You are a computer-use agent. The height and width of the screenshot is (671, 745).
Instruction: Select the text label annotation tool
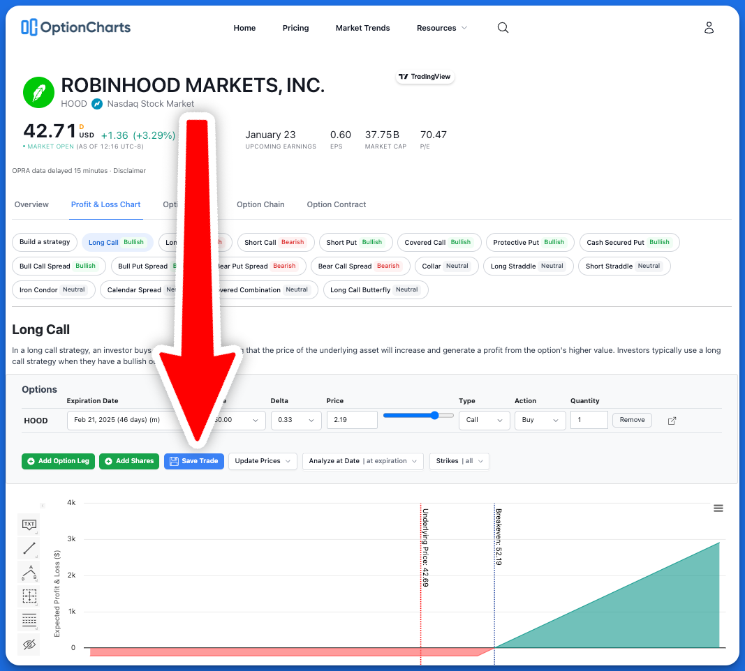click(29, 525)
